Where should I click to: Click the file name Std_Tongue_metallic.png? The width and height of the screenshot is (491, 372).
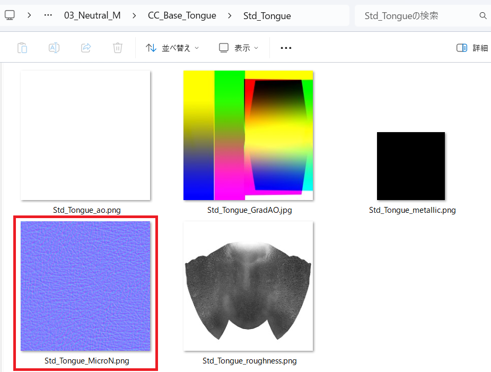pyautogui.click(x=413, y=210)
